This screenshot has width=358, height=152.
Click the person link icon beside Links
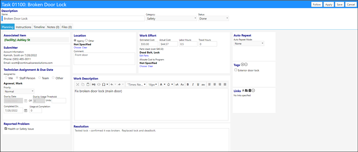[x=243, y=90]
